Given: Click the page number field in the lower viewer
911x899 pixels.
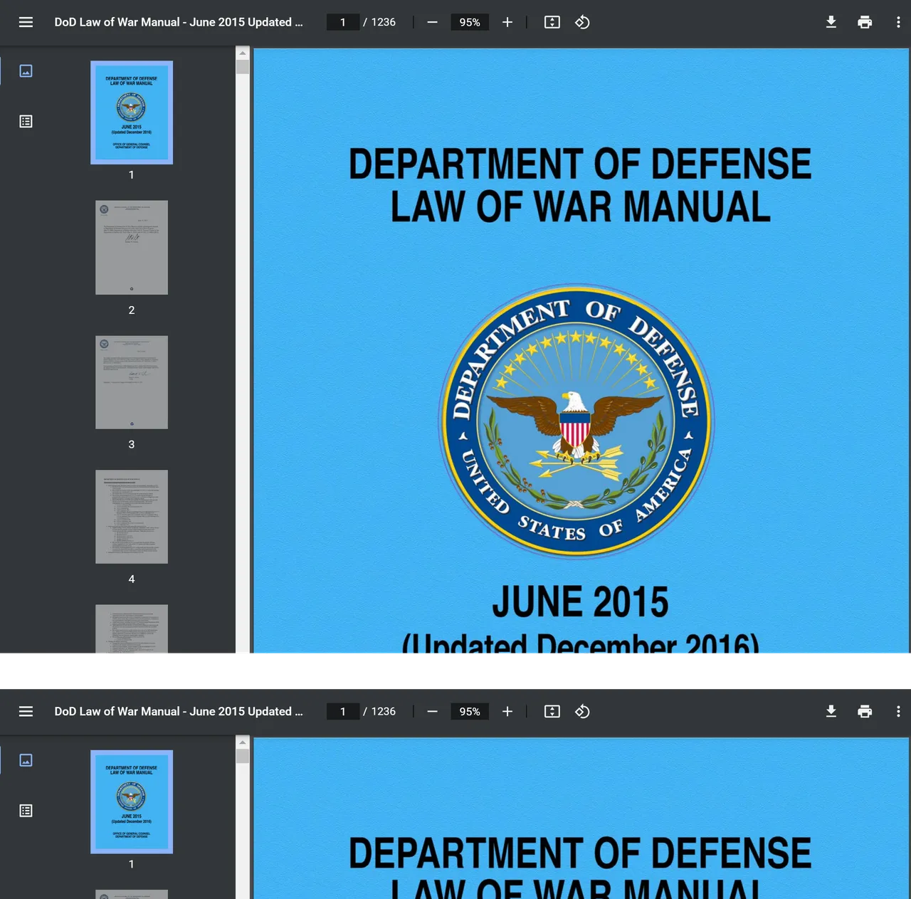Looking at the screenshot, I should [343, 711].
